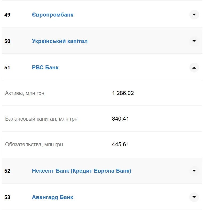Expand the Авангард Банк row arrow
This screenshot has width=203, height=210.
tap(194, 197)
